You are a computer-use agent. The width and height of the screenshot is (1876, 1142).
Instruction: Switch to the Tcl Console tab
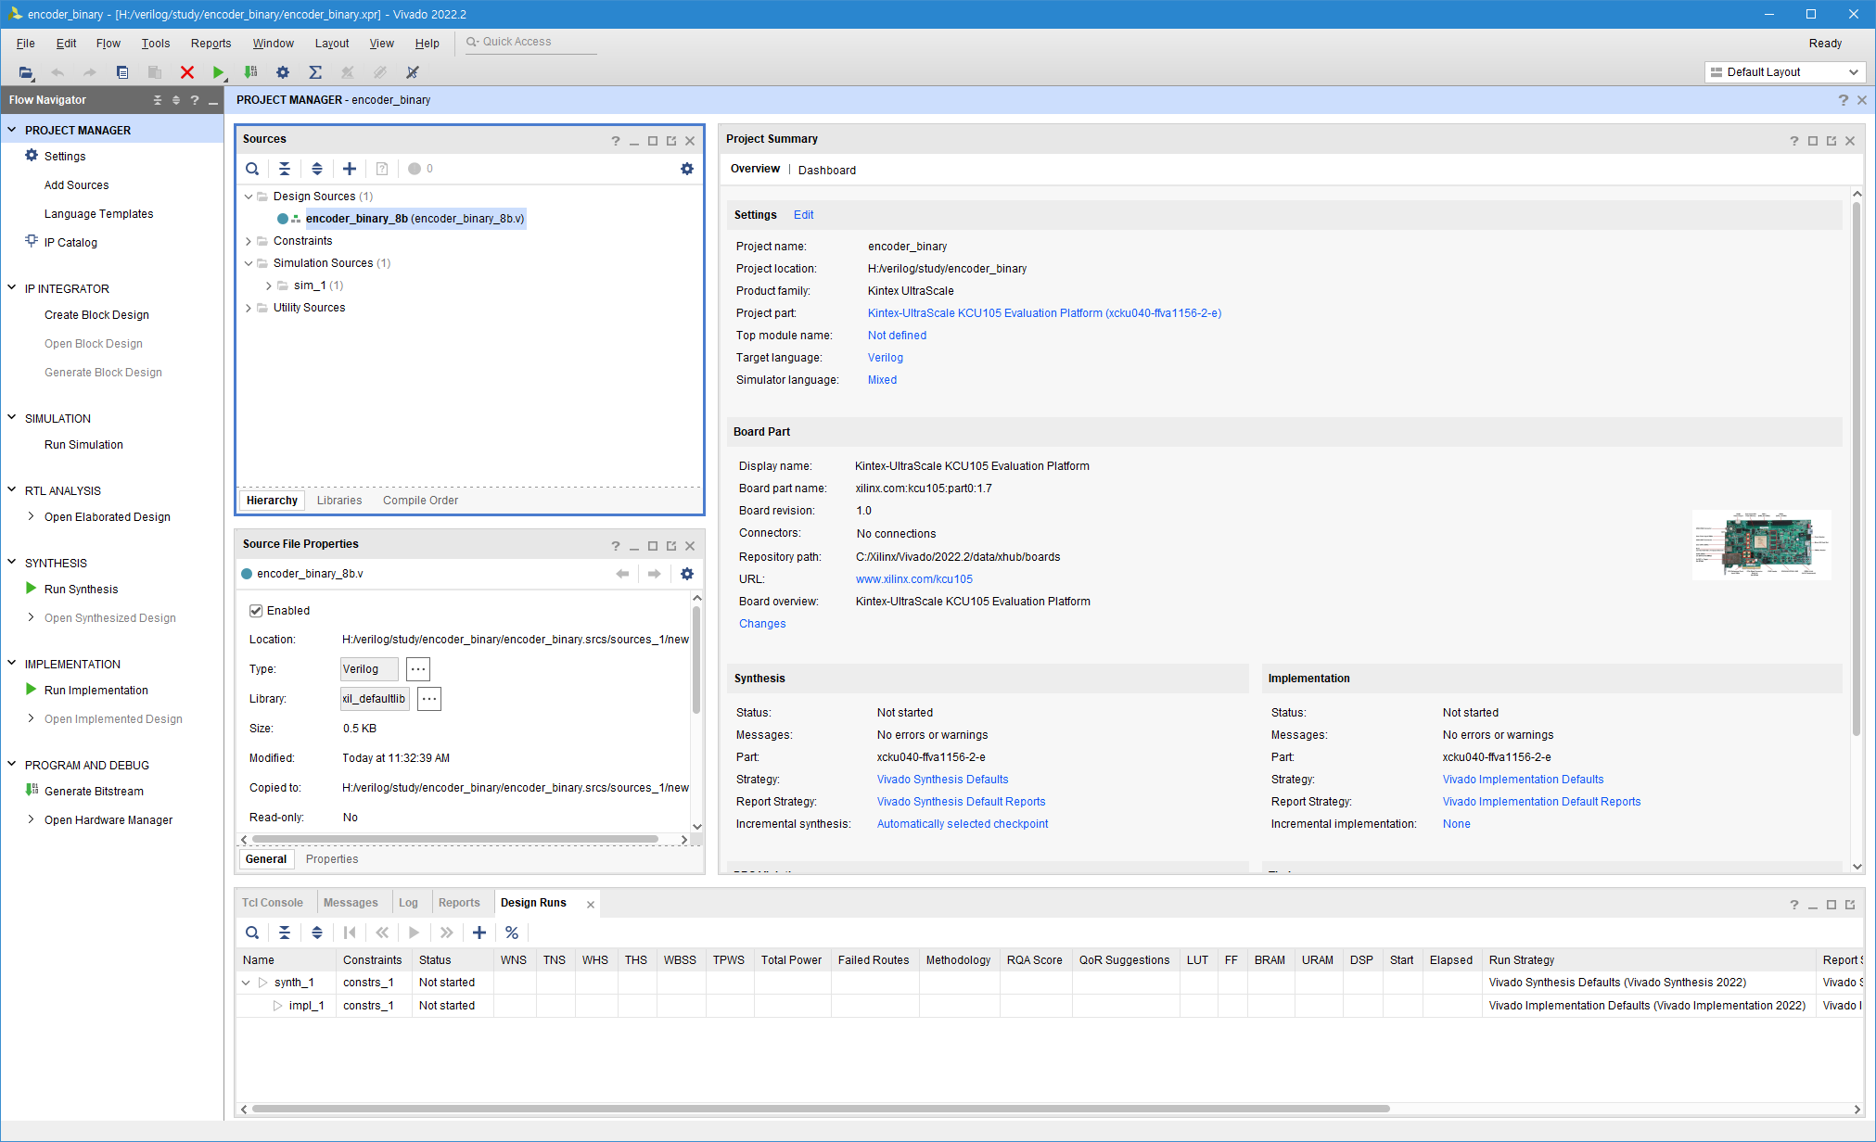272,903
